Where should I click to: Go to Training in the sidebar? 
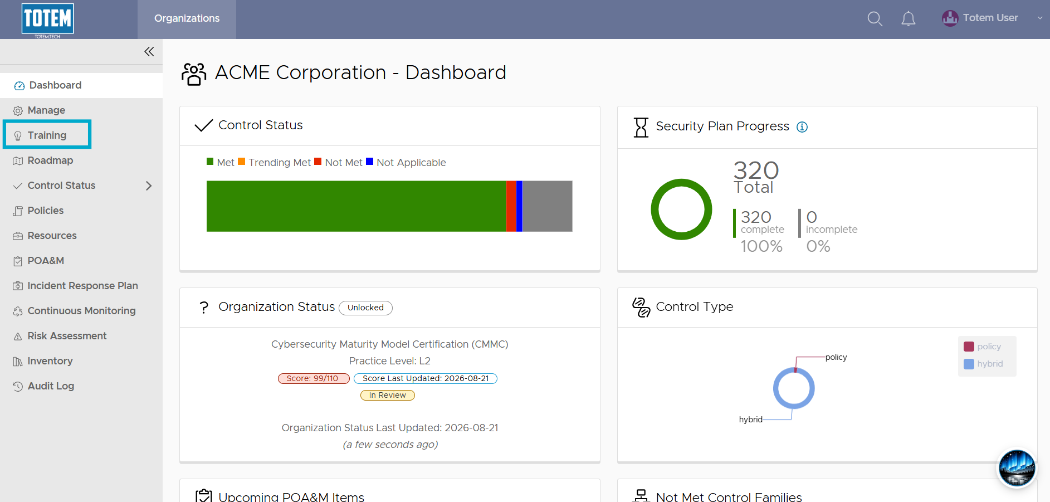47,135
